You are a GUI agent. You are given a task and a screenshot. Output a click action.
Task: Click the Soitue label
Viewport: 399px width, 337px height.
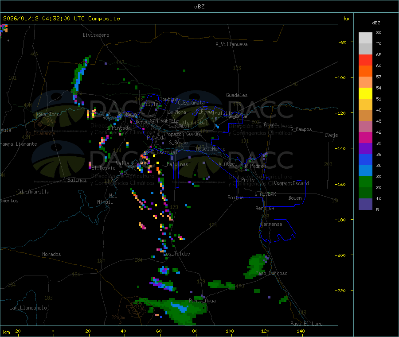(235, 198)
